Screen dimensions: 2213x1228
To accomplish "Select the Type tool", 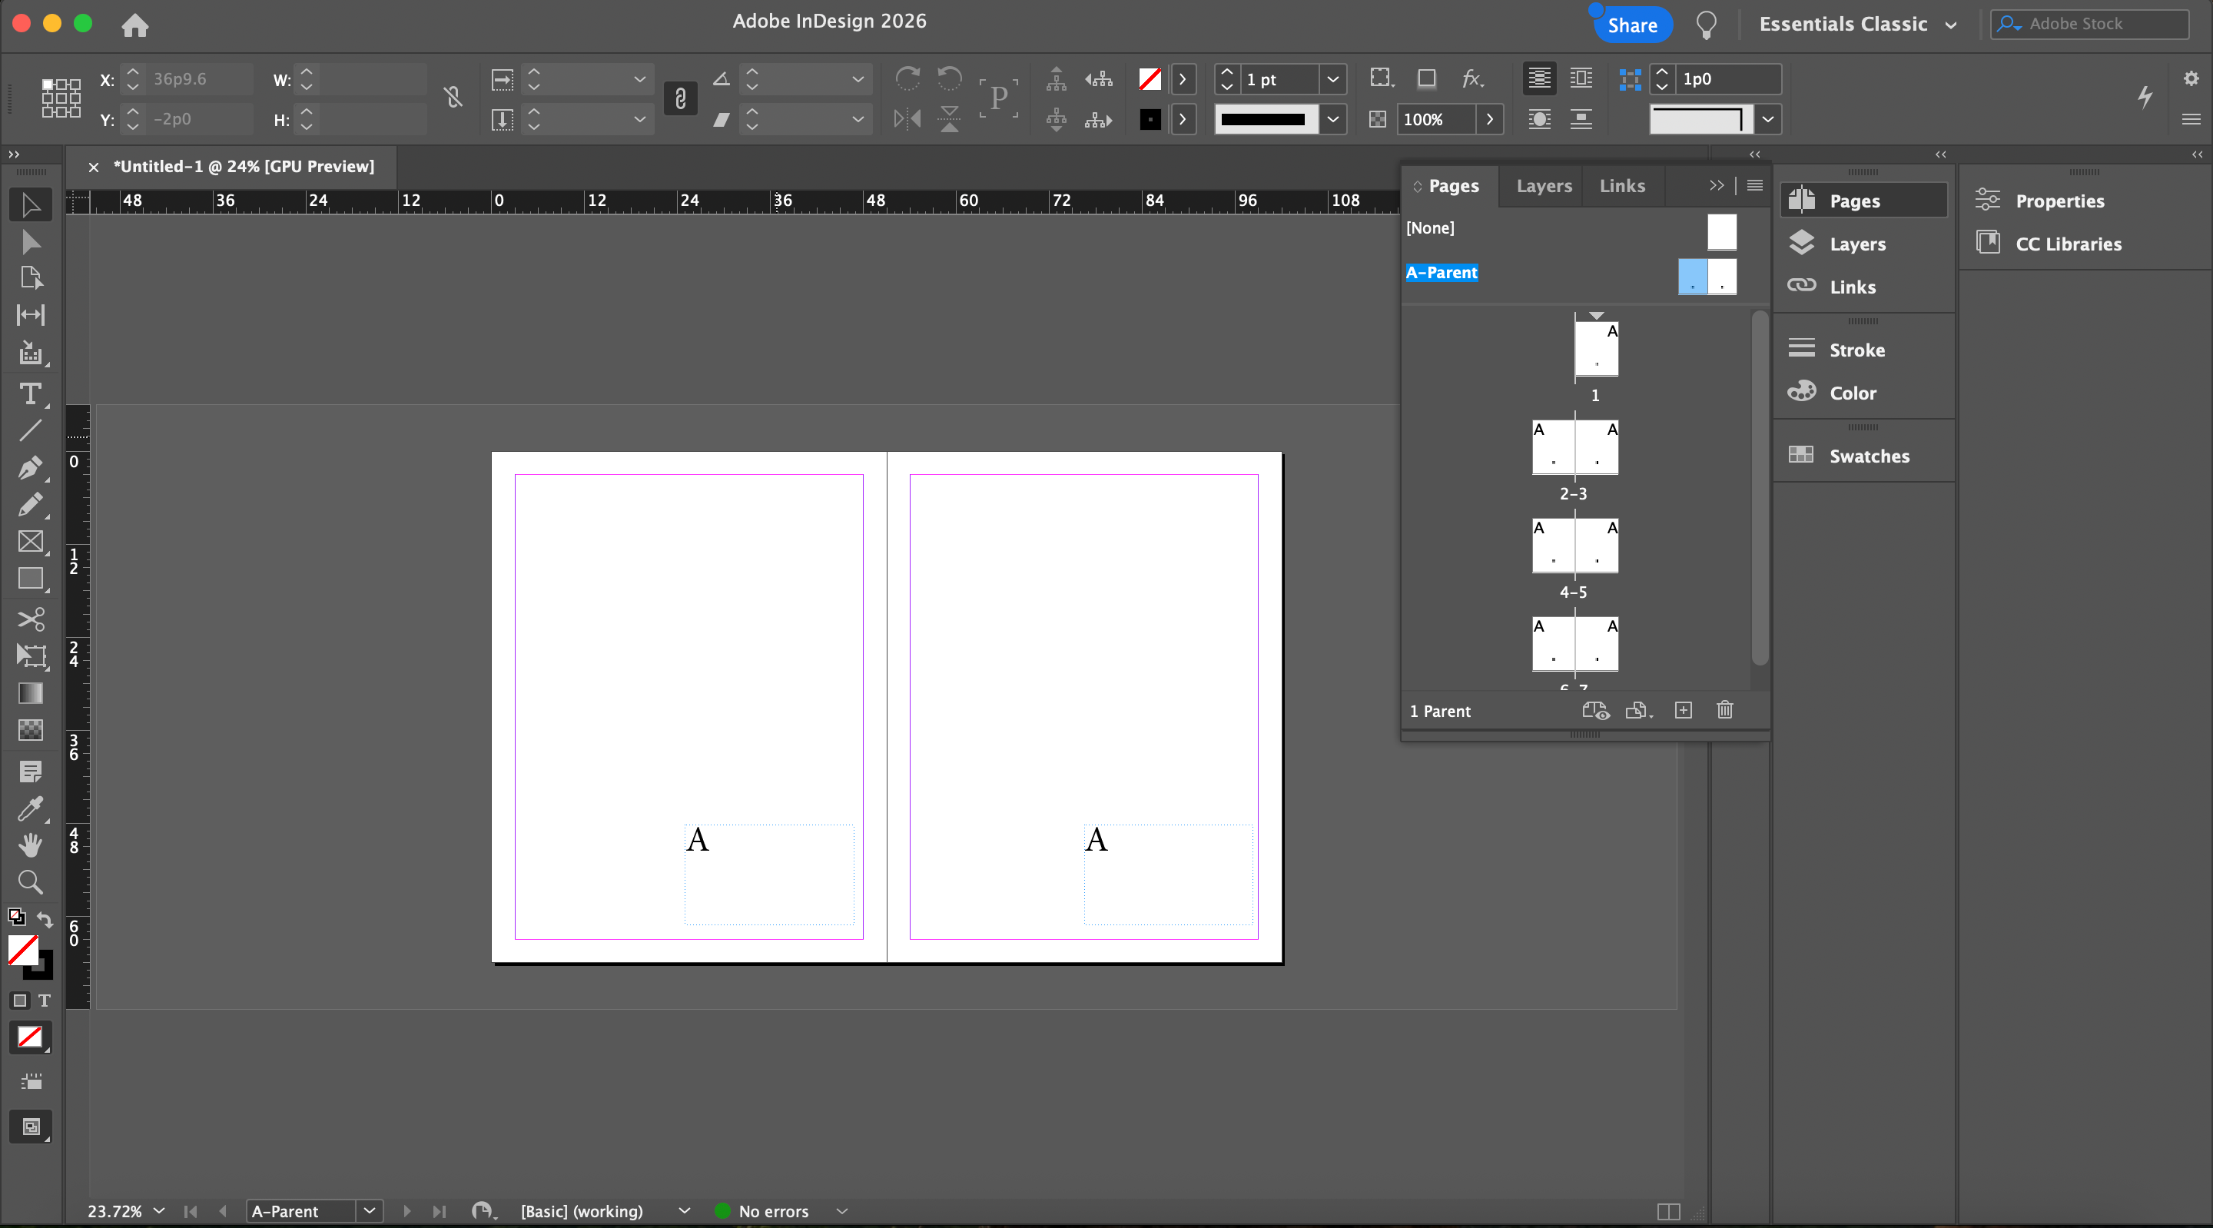I will click(30, 394).
